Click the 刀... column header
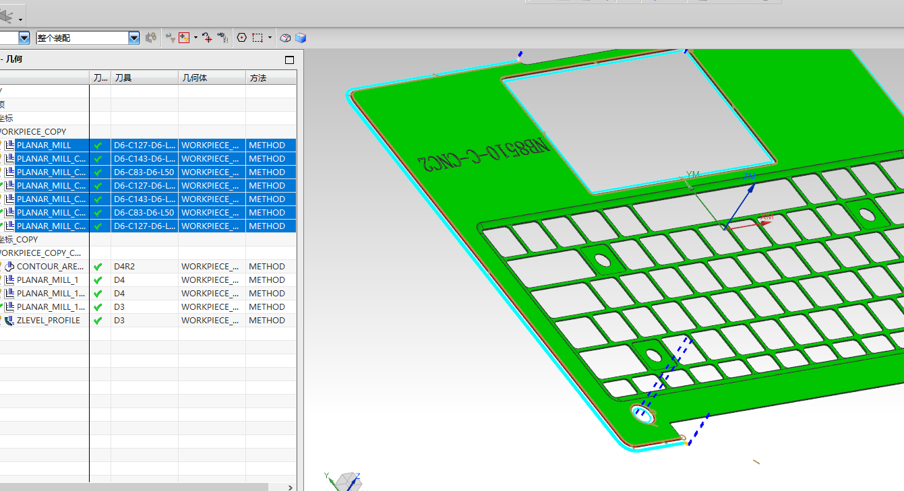The width and height of the screenshot is (904, 491). [100, 78]
